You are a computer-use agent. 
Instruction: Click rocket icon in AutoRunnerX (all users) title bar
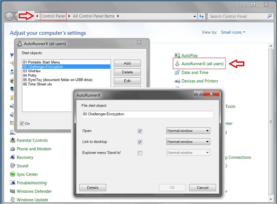(x=20, y=44)
